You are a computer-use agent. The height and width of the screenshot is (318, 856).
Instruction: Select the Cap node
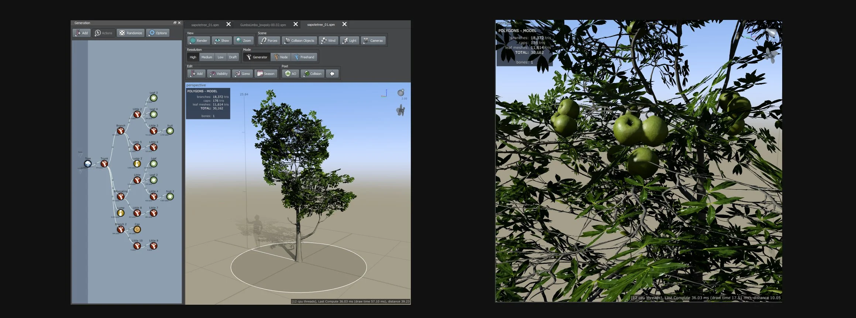click(x=137, y=229)
